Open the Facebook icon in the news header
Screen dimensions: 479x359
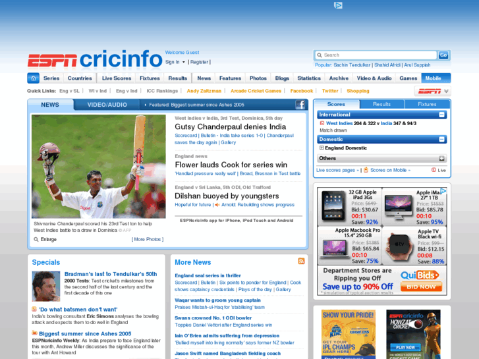click(x=300, y=105)
